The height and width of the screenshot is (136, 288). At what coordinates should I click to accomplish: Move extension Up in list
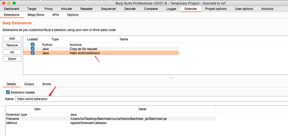click(x=12, y=52)
